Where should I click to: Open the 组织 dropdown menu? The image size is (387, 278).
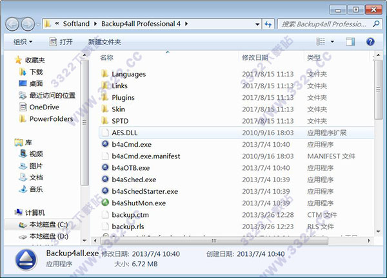(x=23, y=42)
